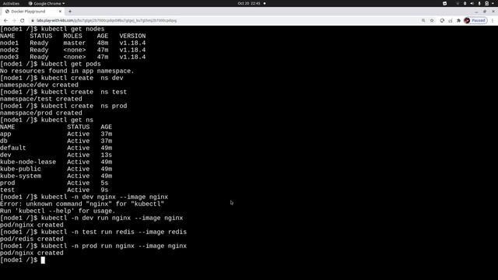Click the 'prod' namespace row
498x280 pixels.
(x=54, y=183)
